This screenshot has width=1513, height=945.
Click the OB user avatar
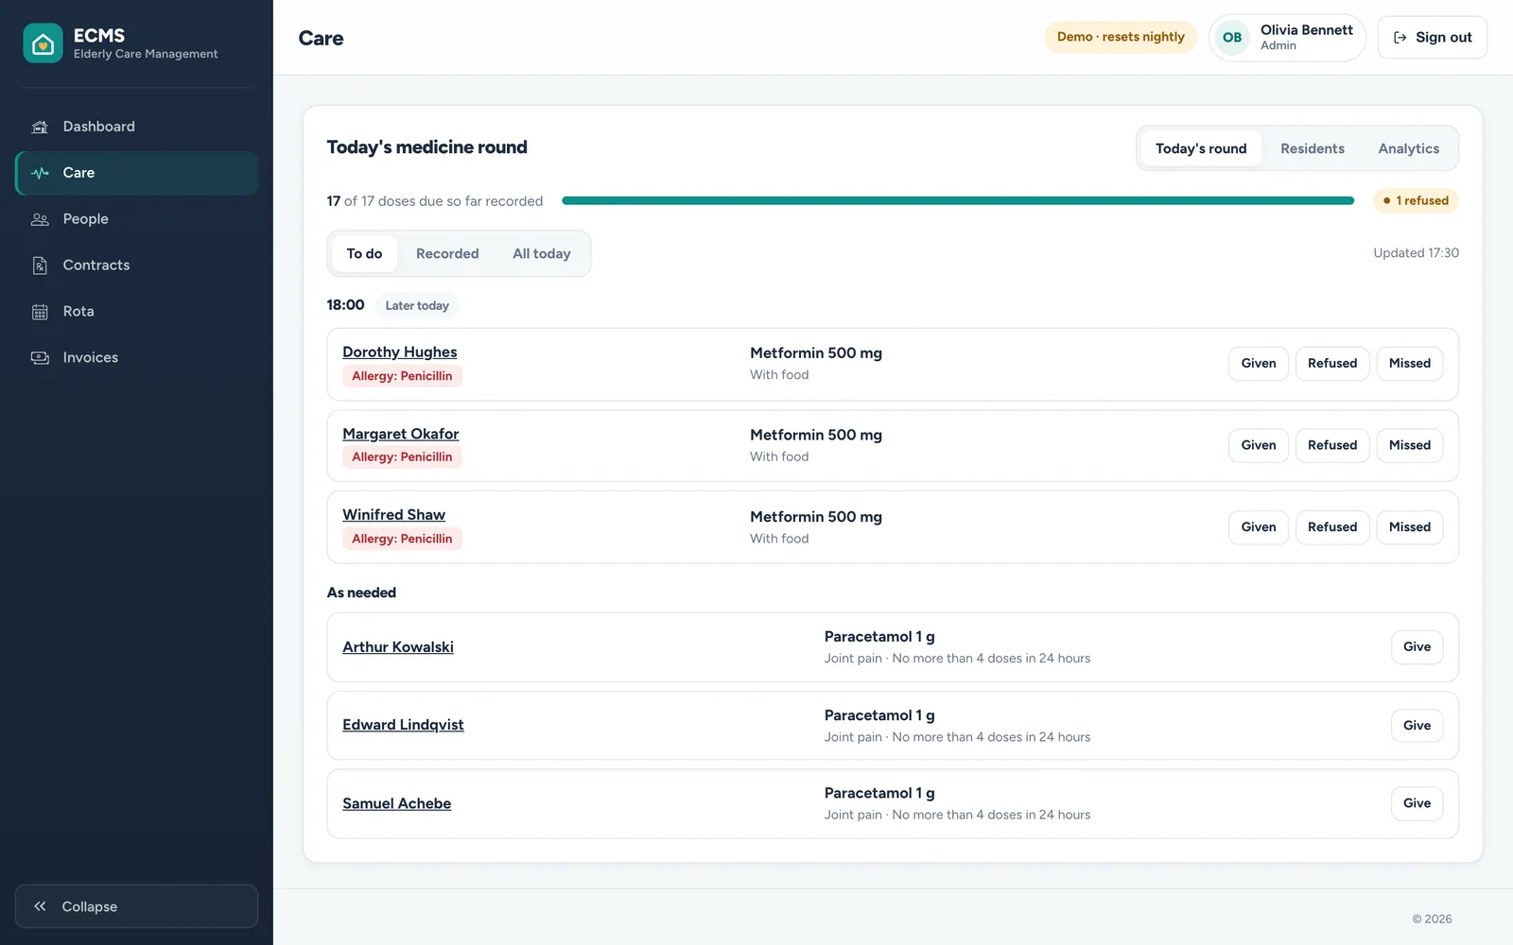pos(1232,38)
